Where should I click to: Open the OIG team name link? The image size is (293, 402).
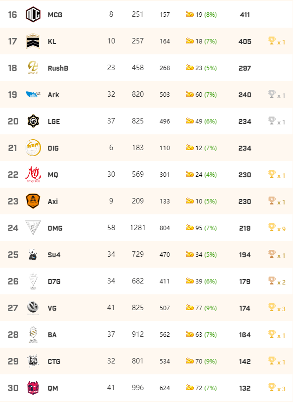click(x=53, y=148)
